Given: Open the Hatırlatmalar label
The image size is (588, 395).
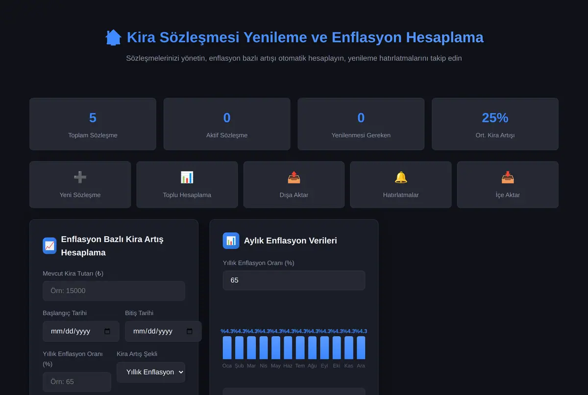Looking at the screenshot, I should [x=401, y=195].
